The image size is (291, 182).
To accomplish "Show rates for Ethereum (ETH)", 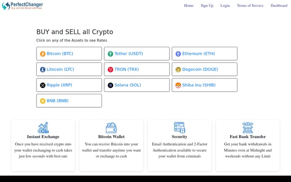I will (x=205, y=54).
